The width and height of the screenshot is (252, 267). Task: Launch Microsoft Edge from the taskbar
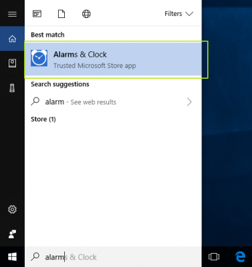pyautogui.click(x=241, y=257)
